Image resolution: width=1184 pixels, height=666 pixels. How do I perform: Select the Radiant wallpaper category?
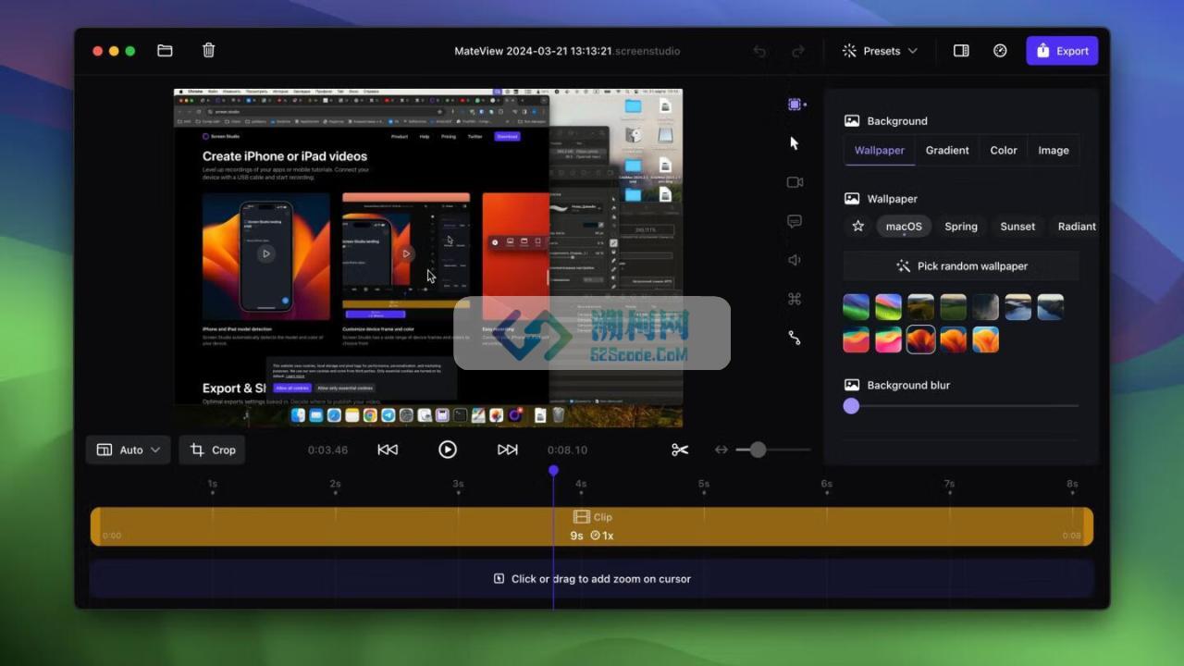point(1076,226)
